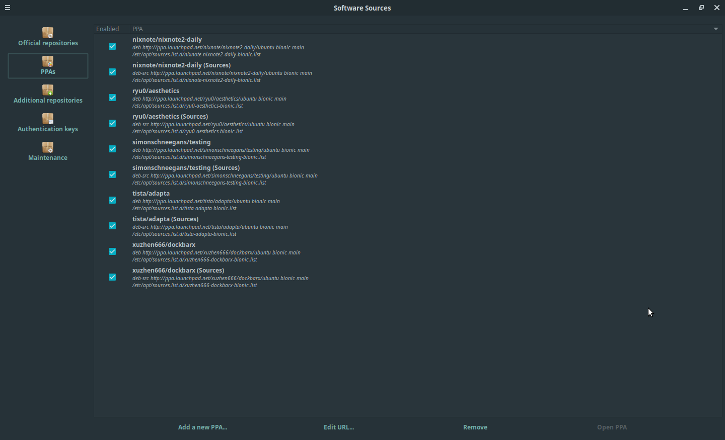Select the xuzhen666/dockbarx row title

164,245
